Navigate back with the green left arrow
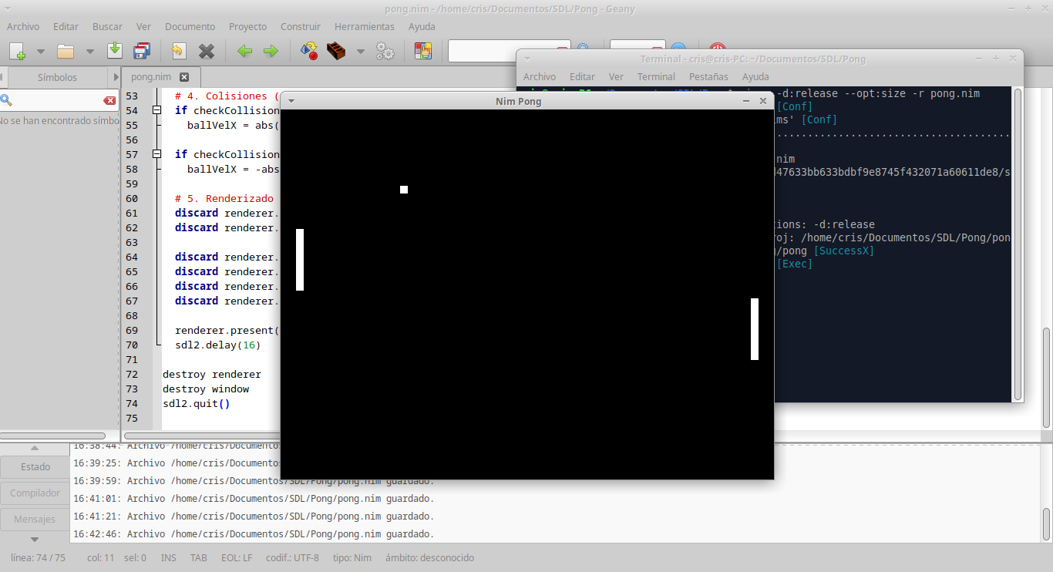 click(244, 52)
